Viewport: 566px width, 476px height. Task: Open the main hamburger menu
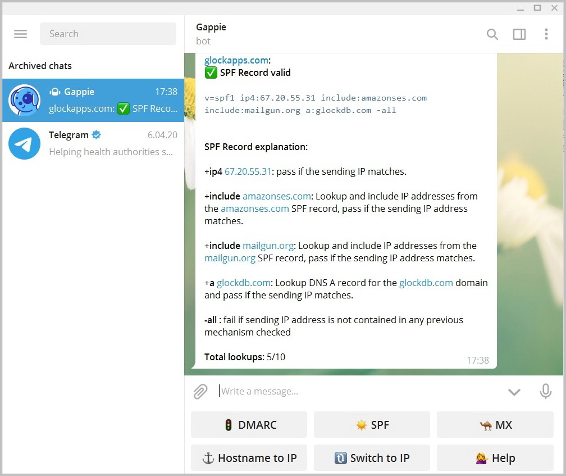click(x=20, y=34)
